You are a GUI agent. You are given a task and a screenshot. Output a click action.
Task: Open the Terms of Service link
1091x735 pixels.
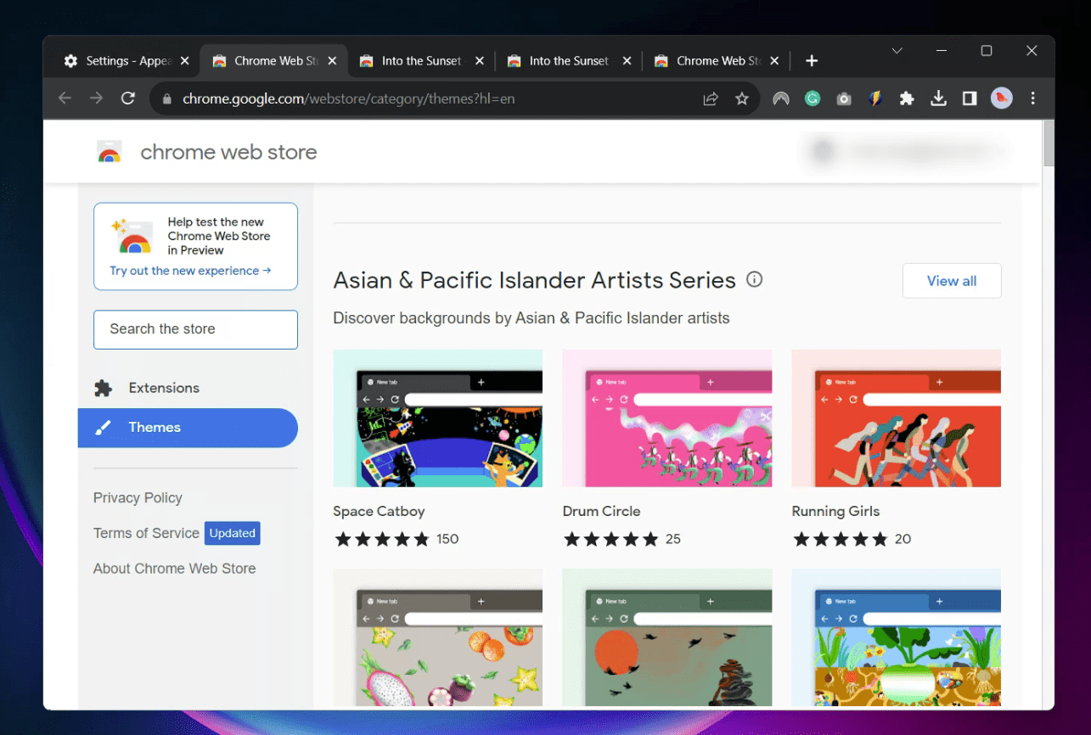146,533
